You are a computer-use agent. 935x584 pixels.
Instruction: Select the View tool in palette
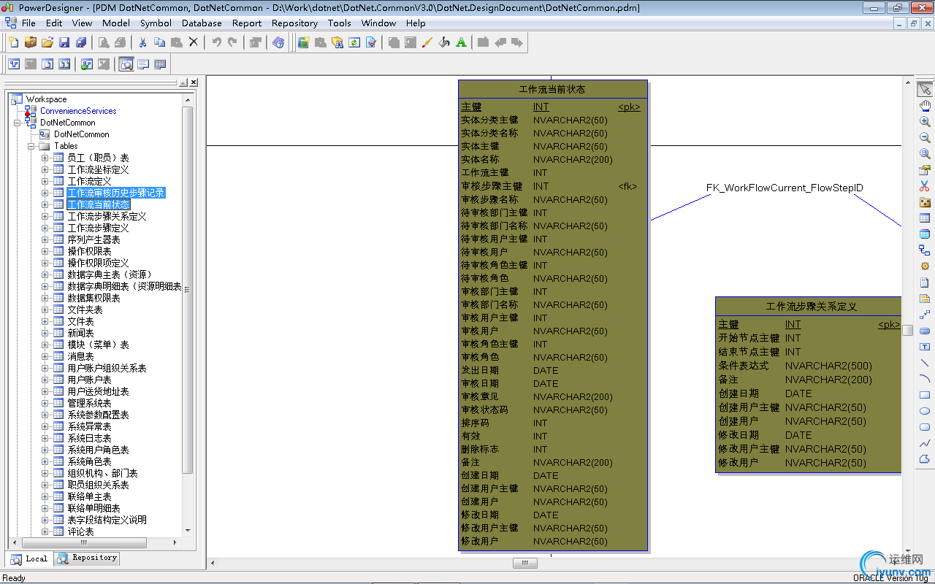coord(925,234)
